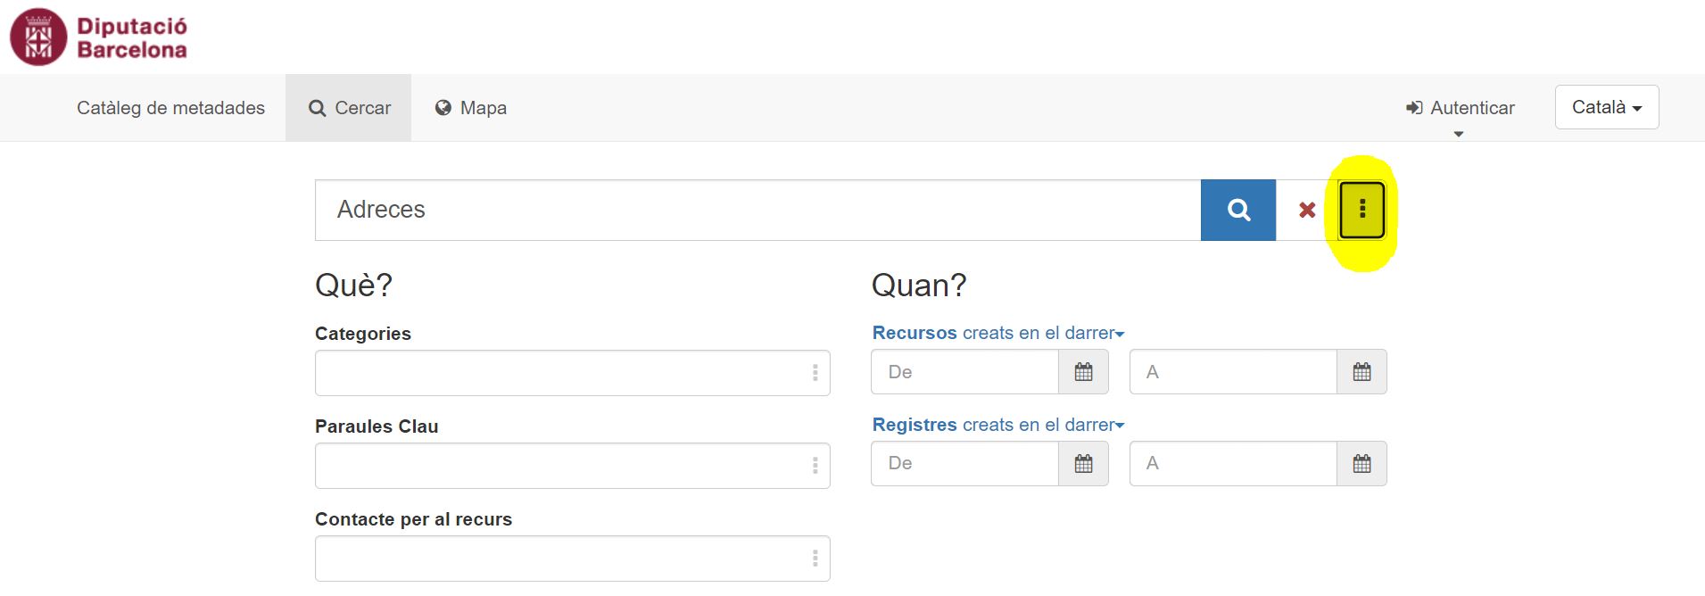Click the Recursos De date input field
The height and width of the screenshot is (596, 1705).
click(964, 372)
